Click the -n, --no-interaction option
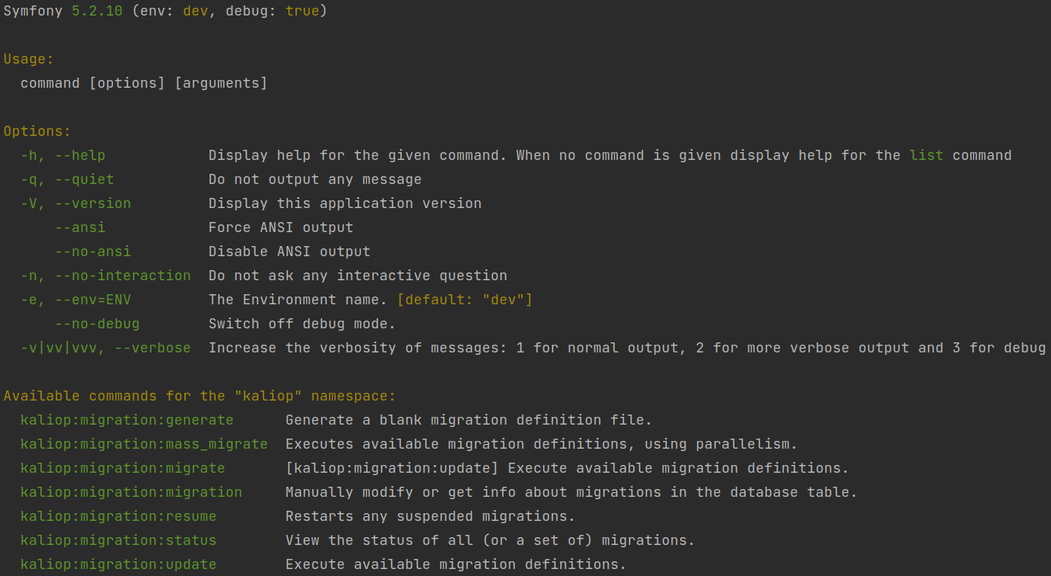 click(x=105, y=276)
